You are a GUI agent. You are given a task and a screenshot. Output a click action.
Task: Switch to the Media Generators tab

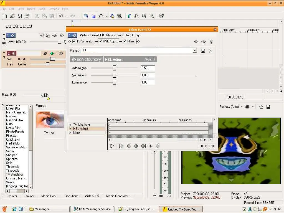pyautogui.click(x=118, y=196)
